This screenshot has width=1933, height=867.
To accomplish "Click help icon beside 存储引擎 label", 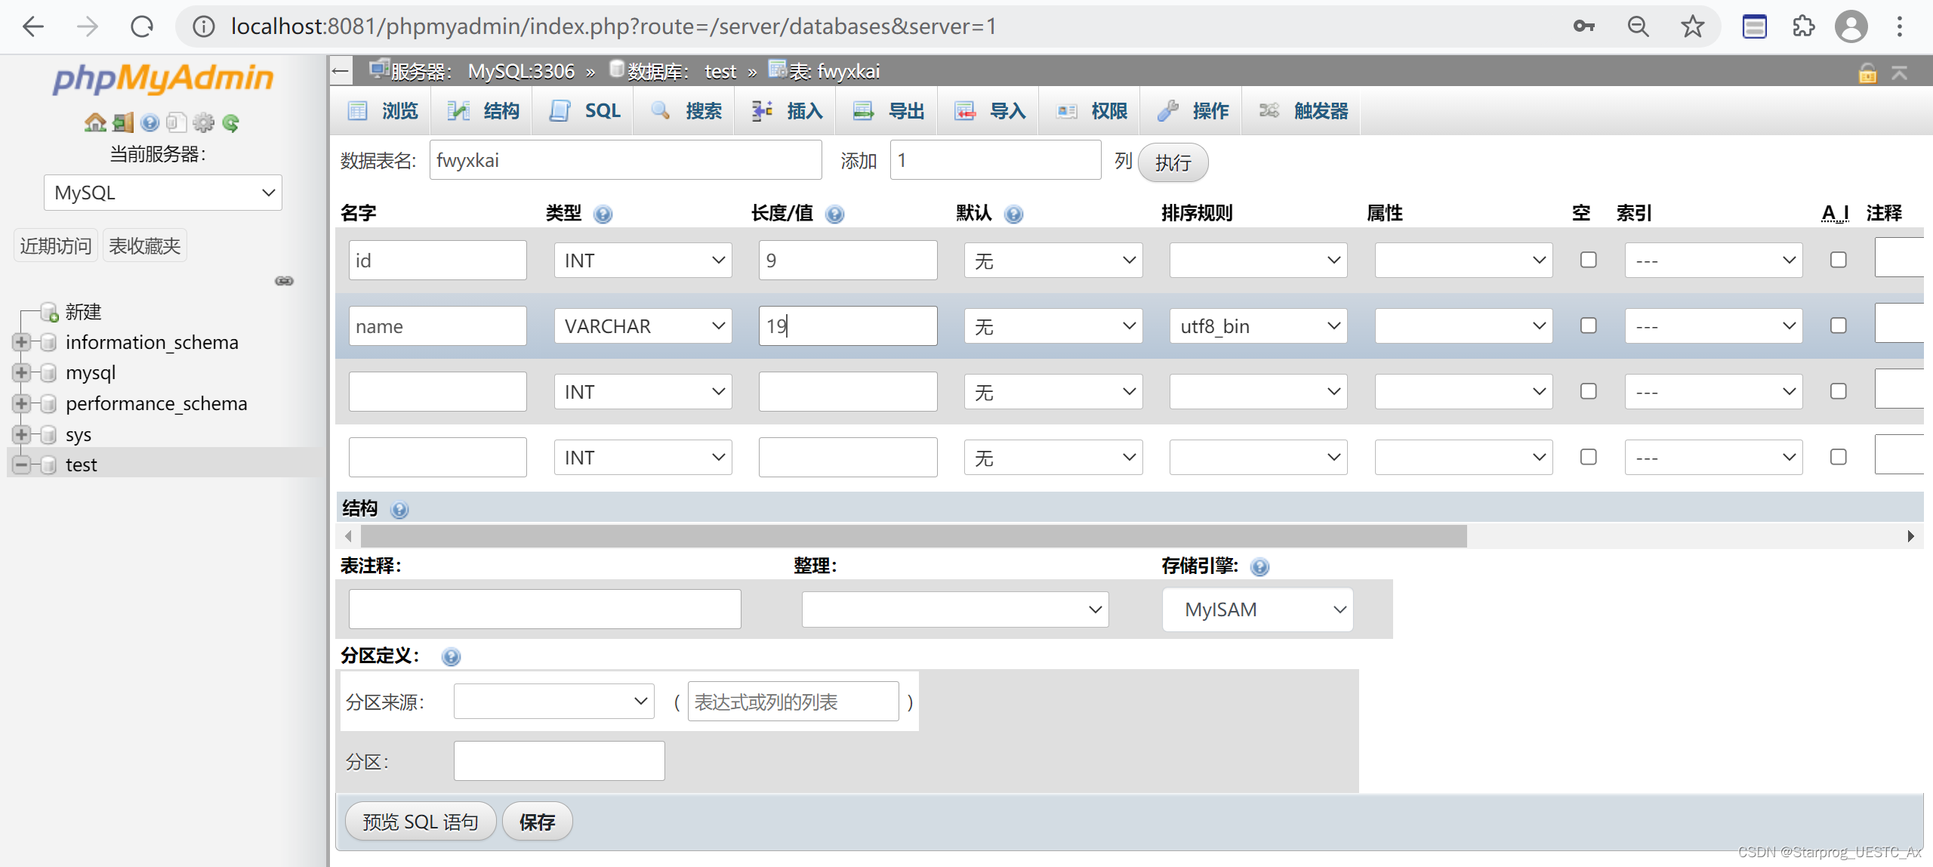I will 1259,567.
